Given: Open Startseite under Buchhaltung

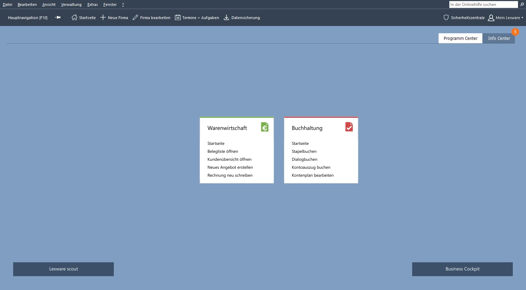Looking at the screenshot, I should [x=300, y=143].
